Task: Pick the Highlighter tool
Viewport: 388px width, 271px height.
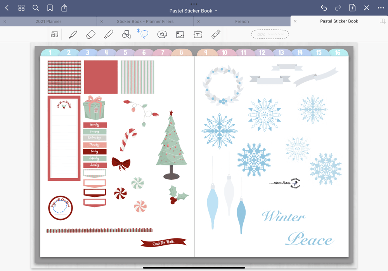Action: click(109, 34)
